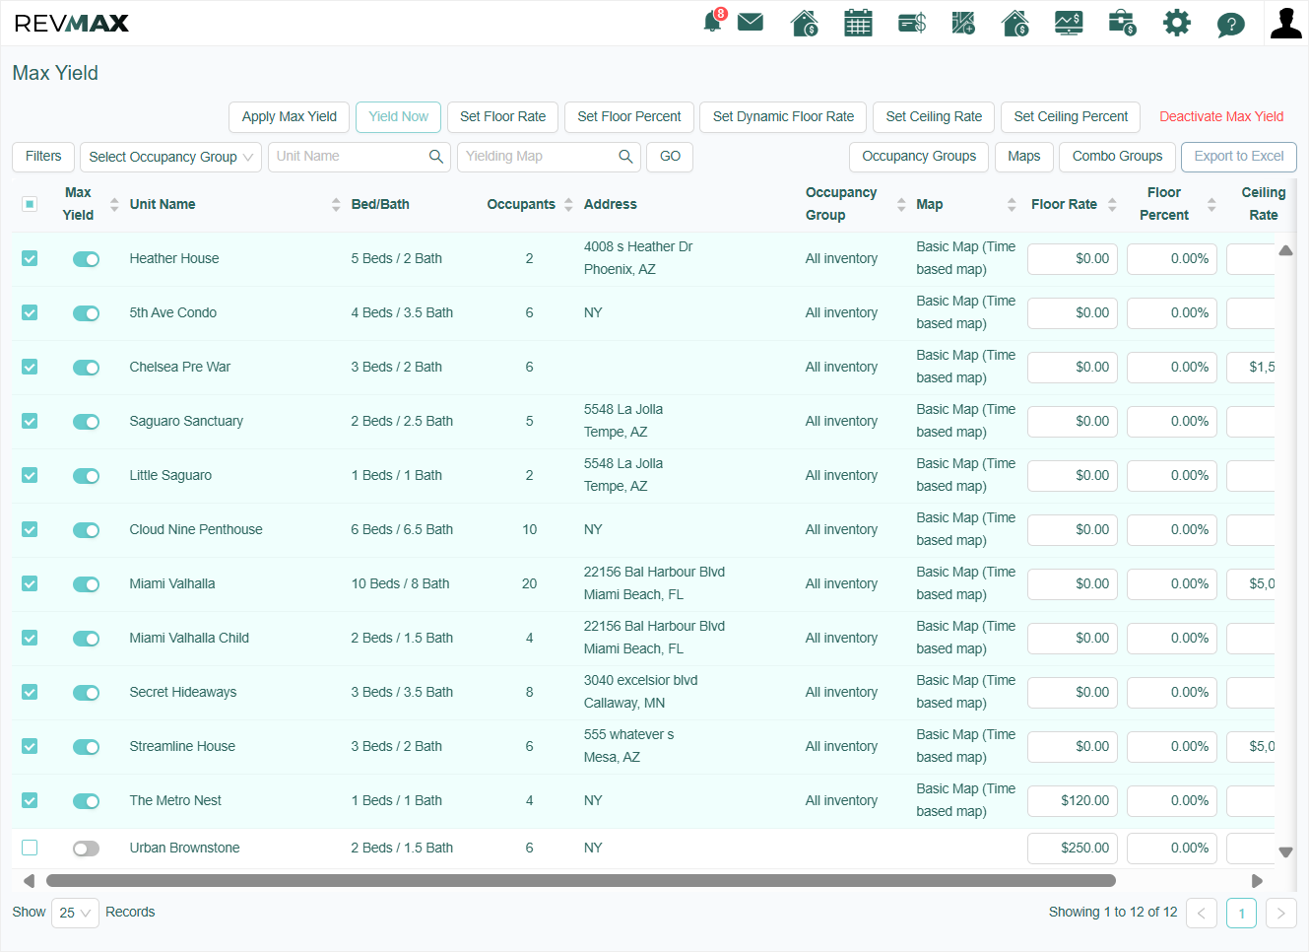Open the mail envelope icon
1309x952 pixels.
pyautogui.click(x=751, y=23)
